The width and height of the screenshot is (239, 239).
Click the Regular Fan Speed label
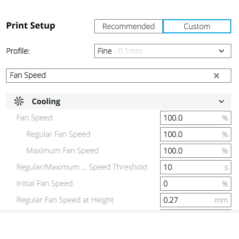click(x=58, y=134)
